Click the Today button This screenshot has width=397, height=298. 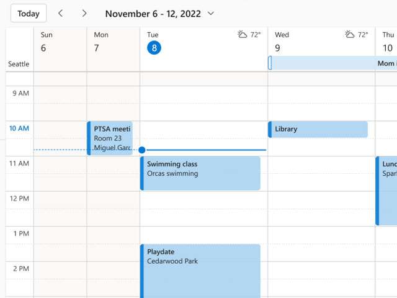click(29, 13)
